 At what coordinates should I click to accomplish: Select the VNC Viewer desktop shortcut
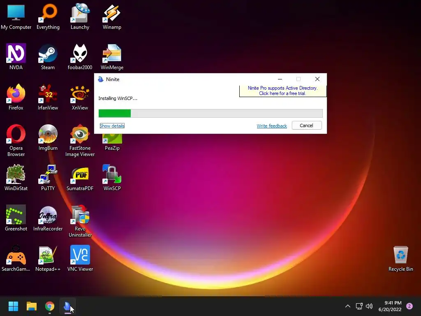pos(80,258)
